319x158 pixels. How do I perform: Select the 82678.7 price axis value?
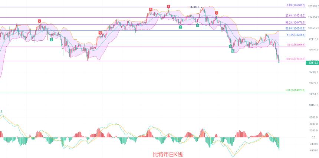pyautogui.click(x=314, y=50)
